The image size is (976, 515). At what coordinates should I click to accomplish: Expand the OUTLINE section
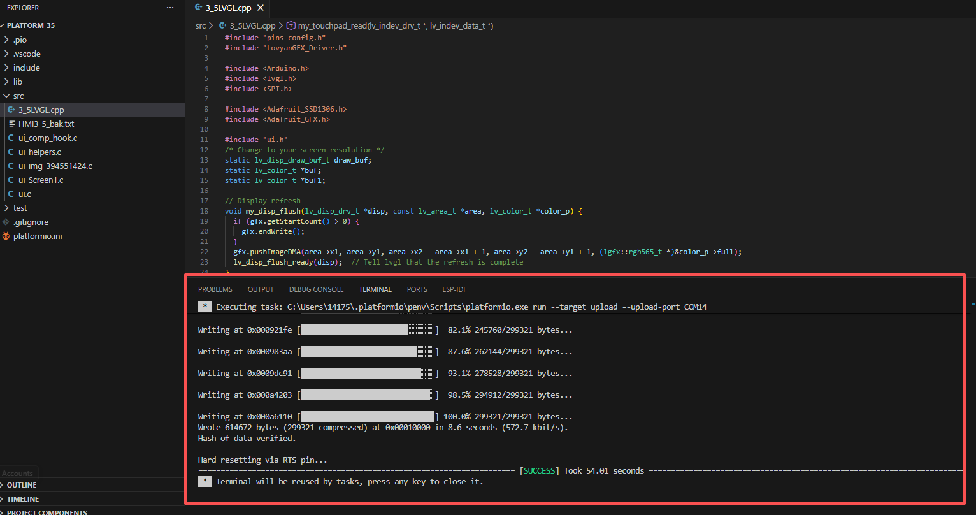tap(23, 485)
